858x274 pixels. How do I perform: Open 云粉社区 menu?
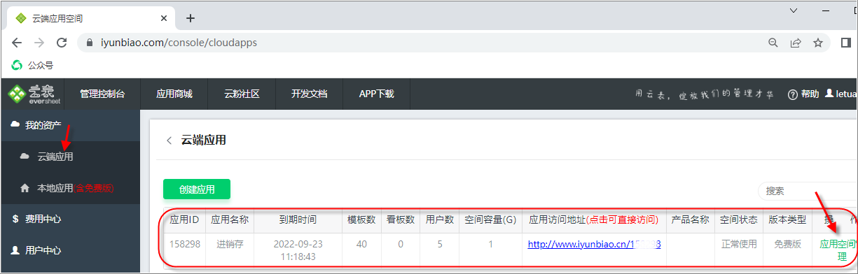click(x=242, y=94)
